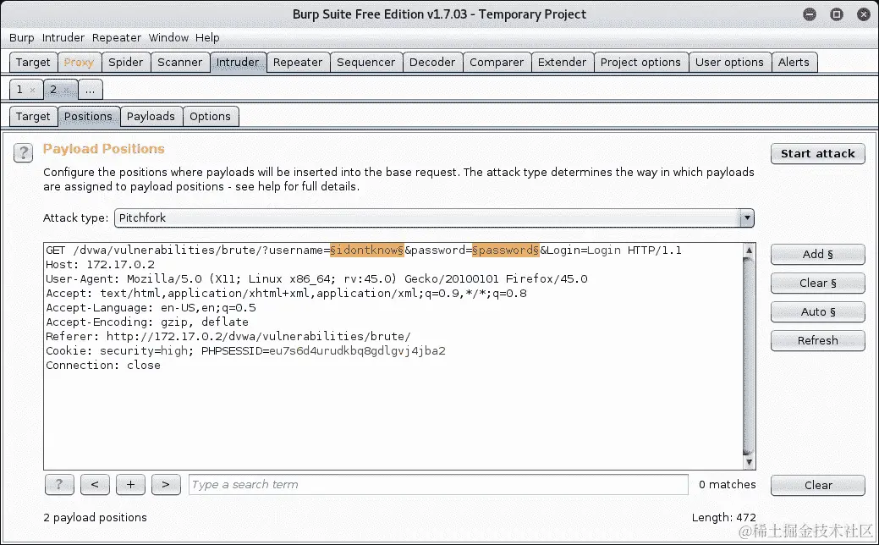Minimize the Burp Suite window
Screen dimensions: 879x545
(x=810, y=14)
